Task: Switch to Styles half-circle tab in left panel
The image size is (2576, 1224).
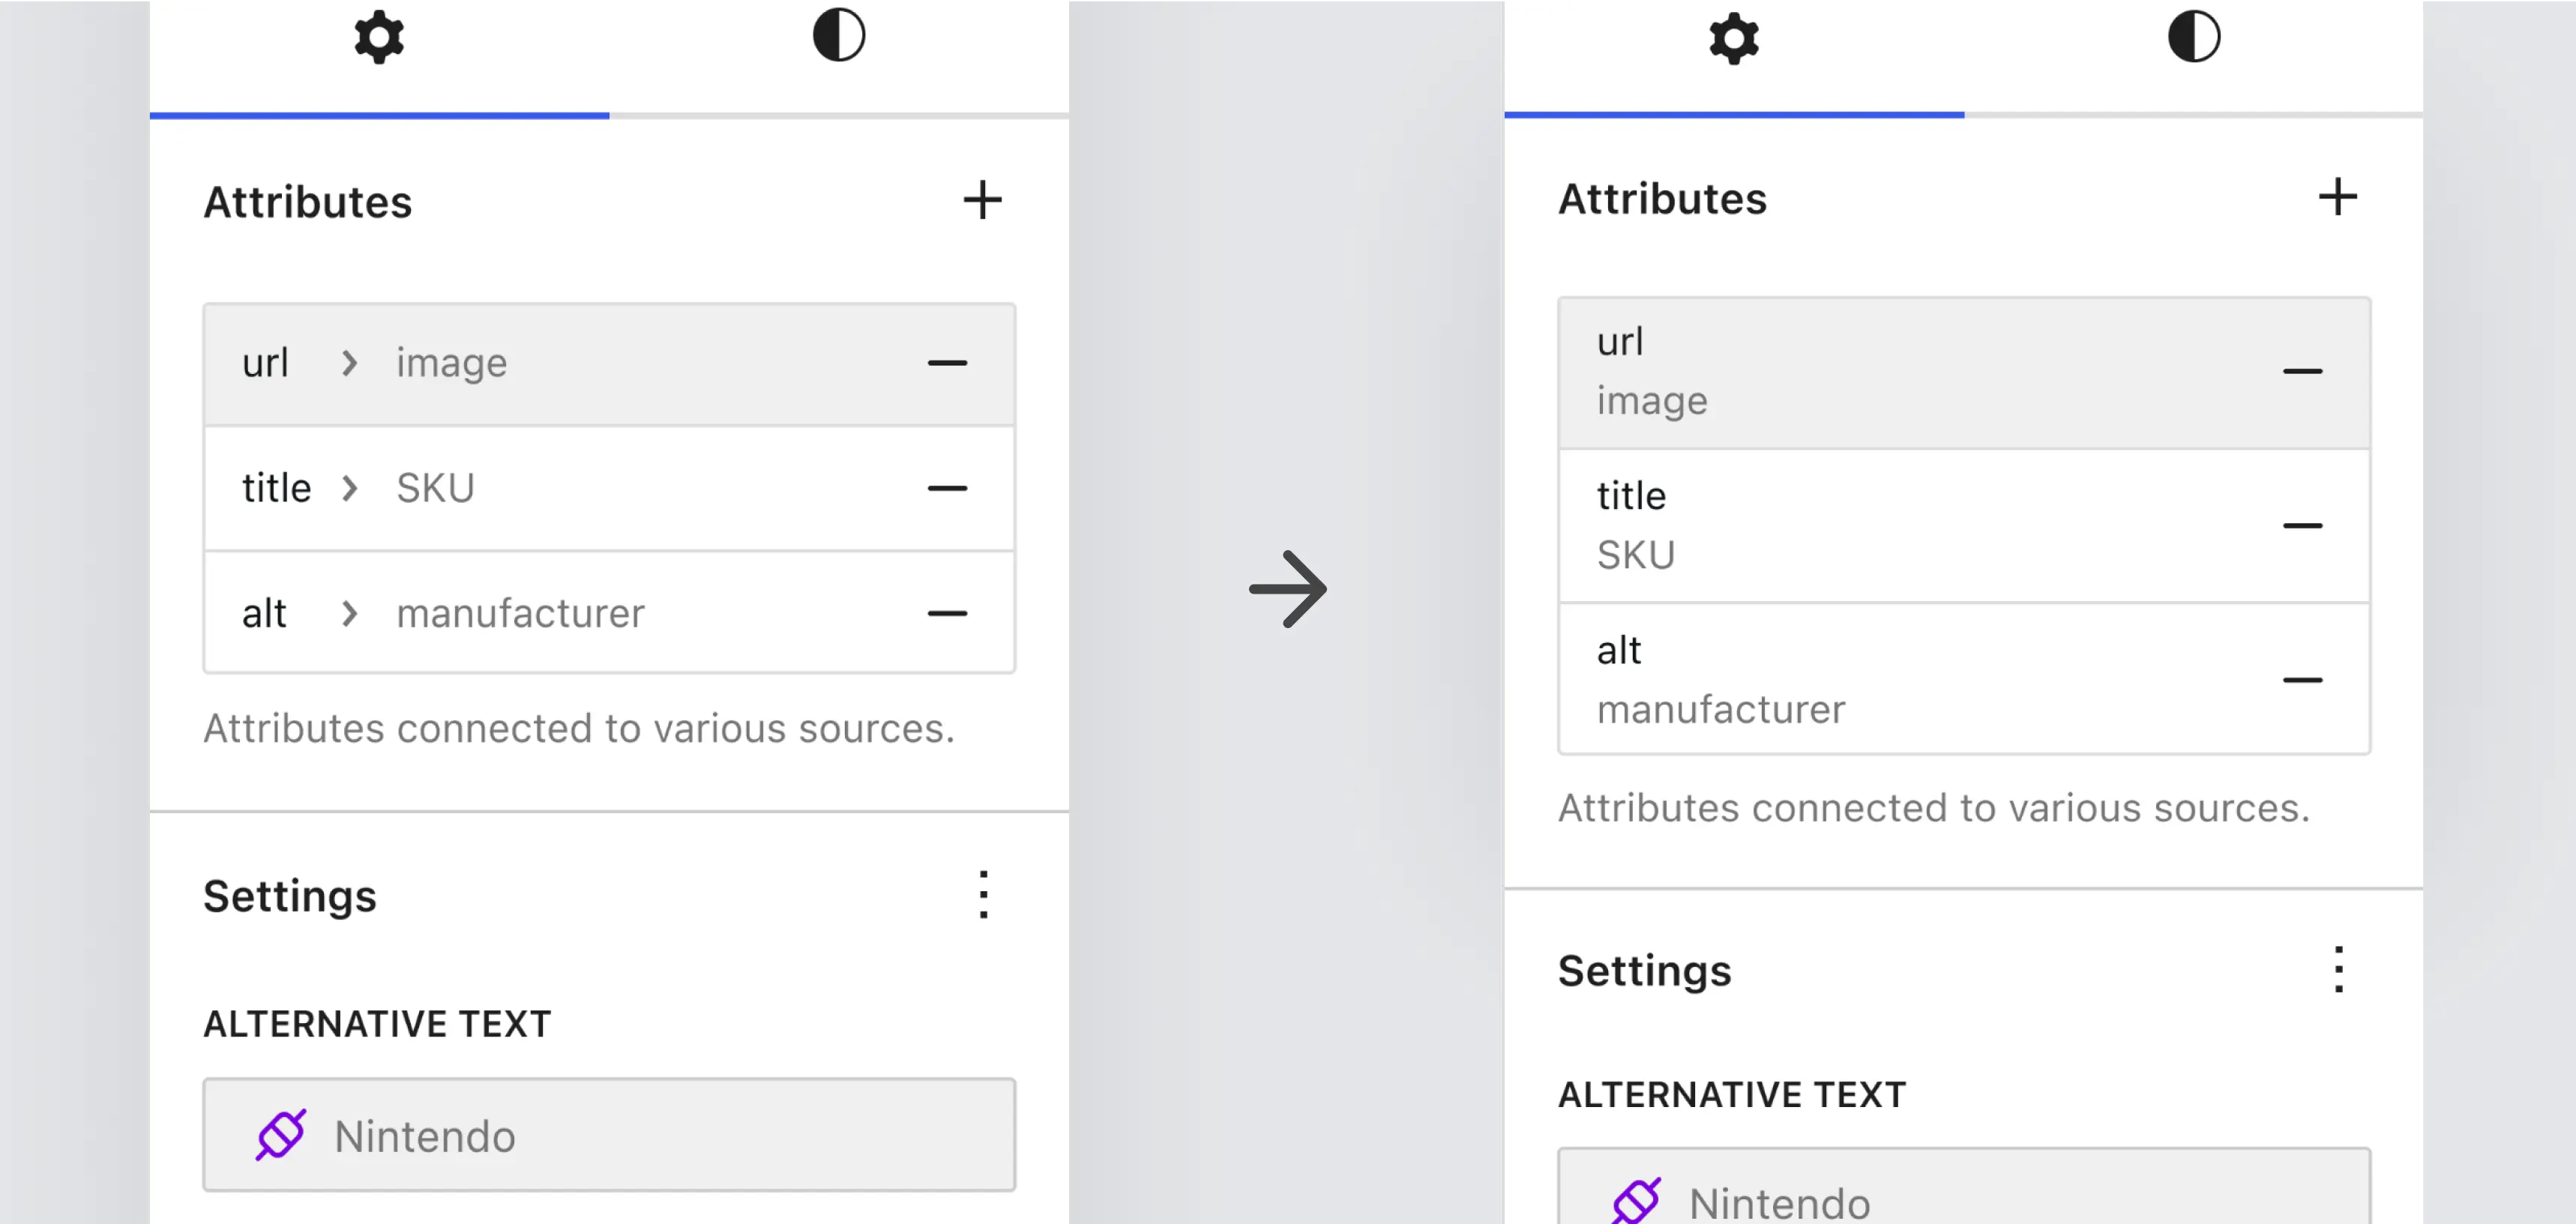Action: pos(838,36)
